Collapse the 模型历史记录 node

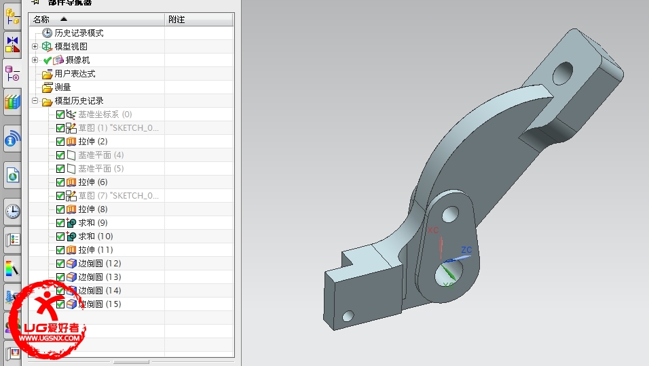(x=35, y=101)
